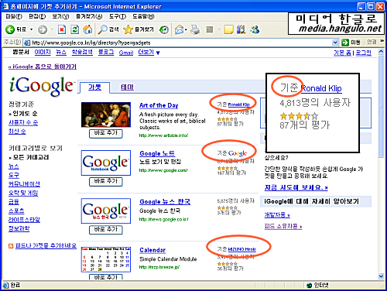Open the Google 노트 gadget link

pyautogui.click(x=157, y=153)
